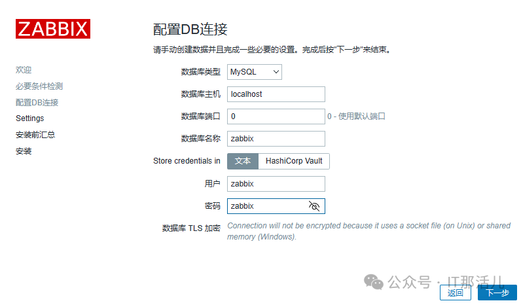Focus the 数据库主机 localhost field
The height and width of the screenshot is (303, 521).
coord(276,94)
